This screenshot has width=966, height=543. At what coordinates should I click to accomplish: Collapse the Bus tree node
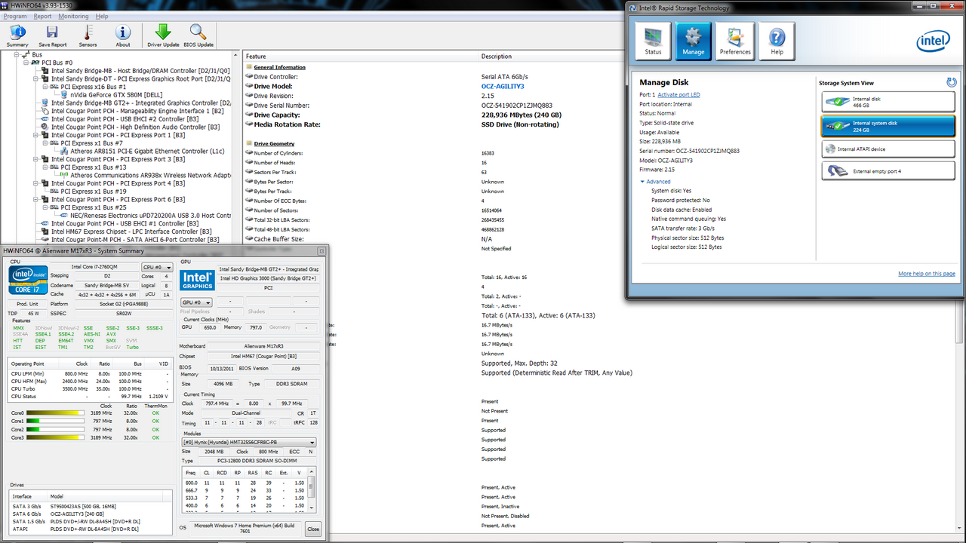(16, 54)
